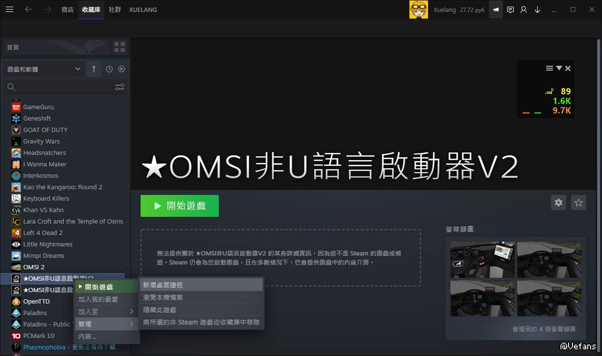Toggle sort order up arrow
This screenshot has height=356, width=602.
(x=94, y=69)
